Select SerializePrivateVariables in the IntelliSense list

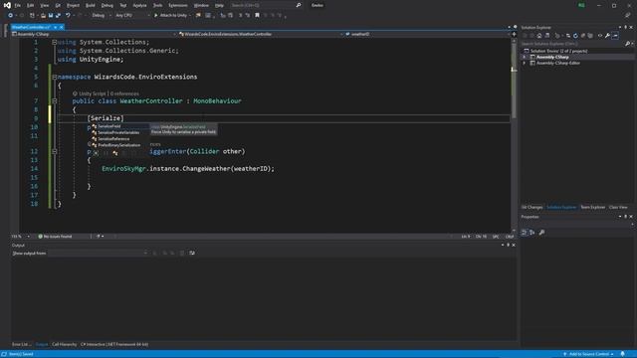119,132
